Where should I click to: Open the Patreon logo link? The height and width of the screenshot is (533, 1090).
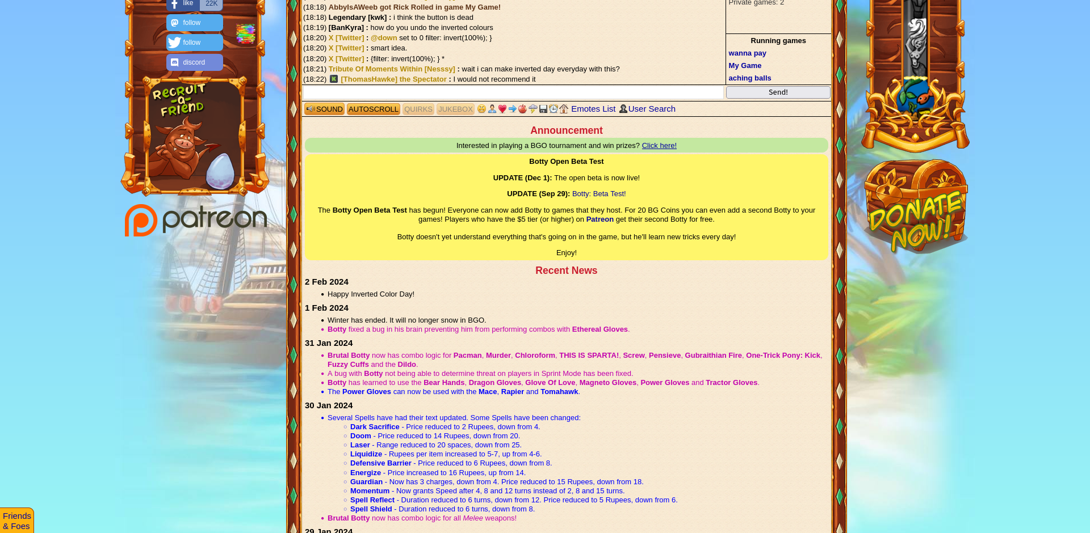coord(196,220)
